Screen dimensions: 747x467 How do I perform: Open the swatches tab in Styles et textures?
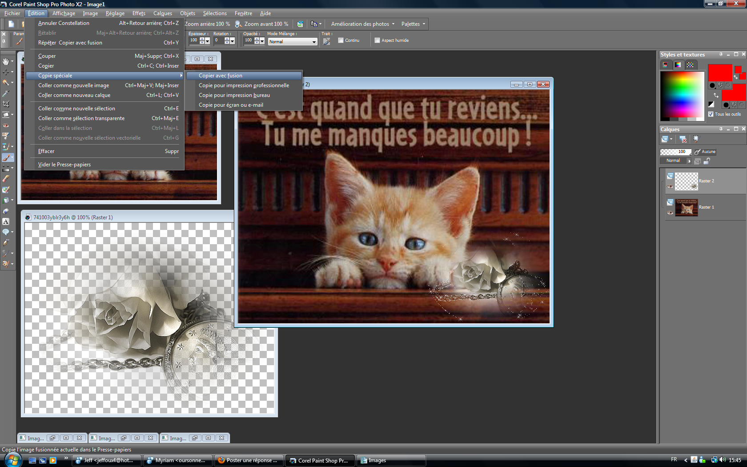coord(690,65)
